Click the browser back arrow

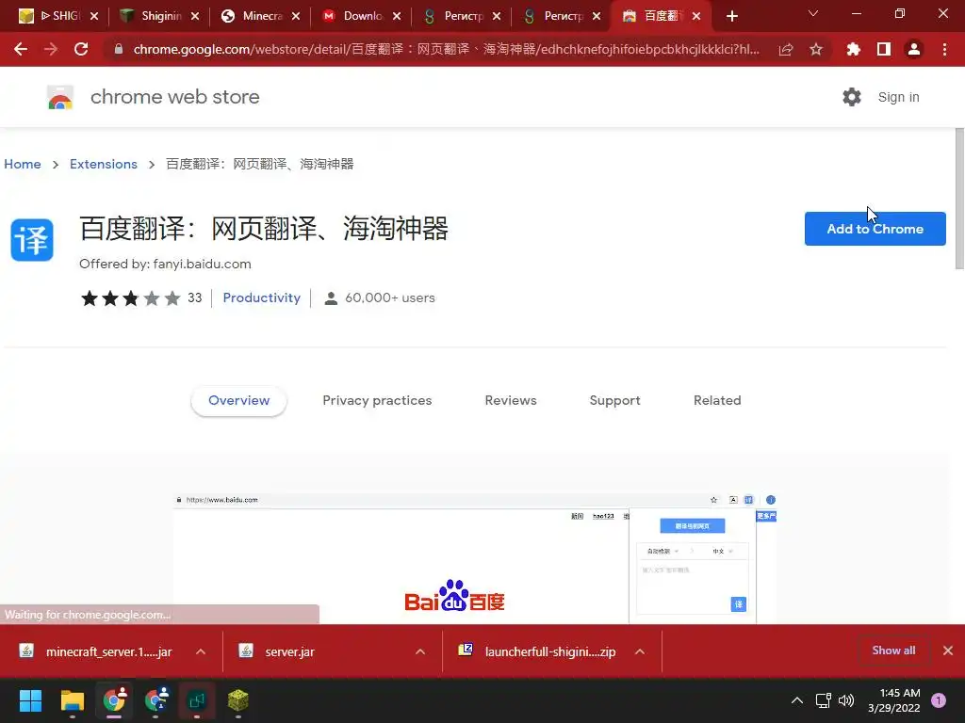(x=21, y=49)
